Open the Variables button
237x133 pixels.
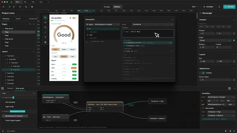tap(208, 7)
